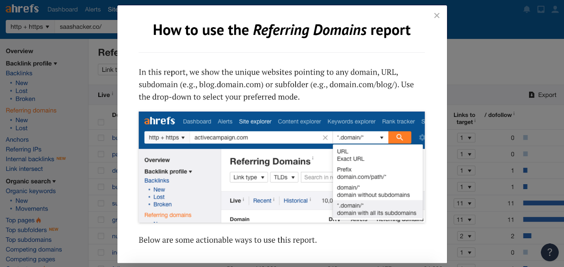The width and height of the screenshot is (564, 267).
Task: Go to Overview in the sidebar
Action: [19, 51]
